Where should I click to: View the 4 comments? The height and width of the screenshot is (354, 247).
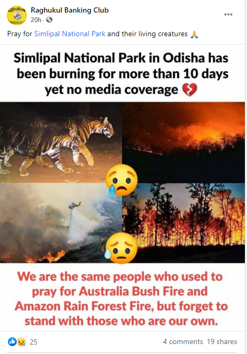(183, 341)
